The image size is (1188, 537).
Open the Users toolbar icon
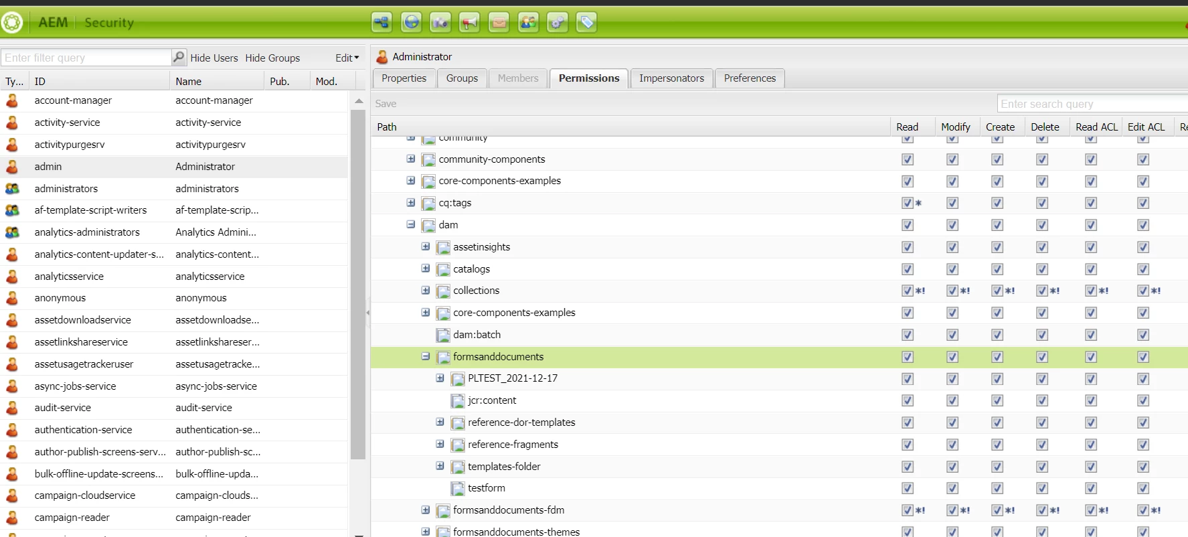click(x=528, y=22)
